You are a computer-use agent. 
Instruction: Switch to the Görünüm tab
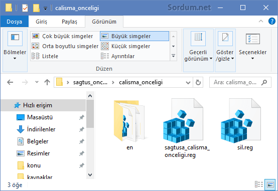[x=104, y=22]
